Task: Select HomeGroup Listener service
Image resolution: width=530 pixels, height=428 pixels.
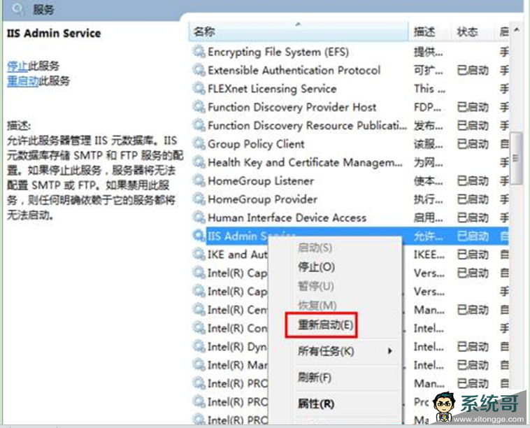Action: tap(261, 180)
